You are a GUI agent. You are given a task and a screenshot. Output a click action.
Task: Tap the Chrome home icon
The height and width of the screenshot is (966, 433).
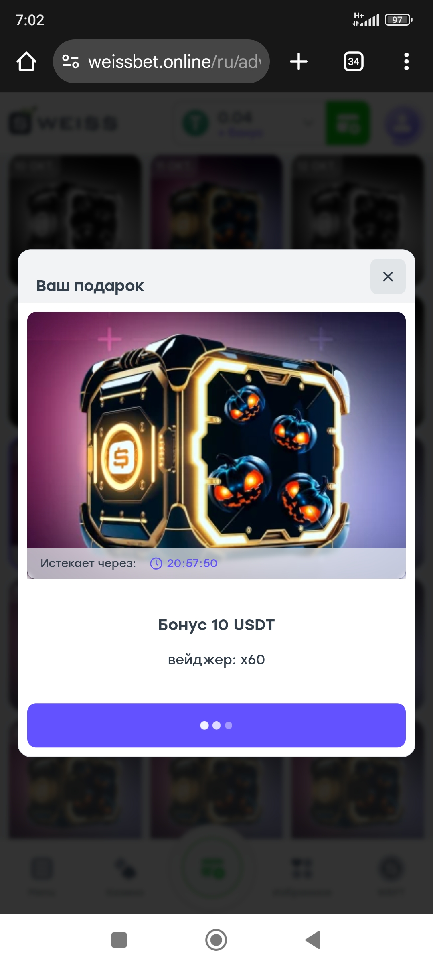pos(26,61)
